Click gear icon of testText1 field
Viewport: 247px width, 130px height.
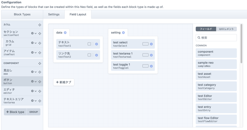[97, 44]
